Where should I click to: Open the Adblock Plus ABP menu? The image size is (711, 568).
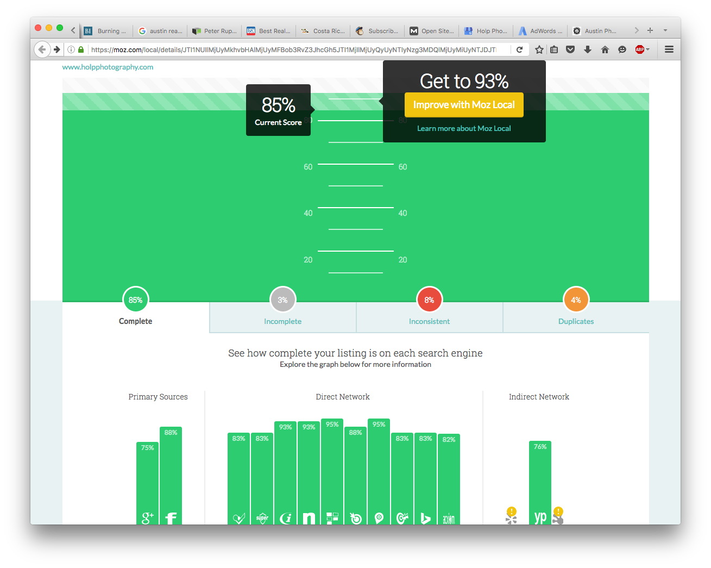click(x=643, y=49)
